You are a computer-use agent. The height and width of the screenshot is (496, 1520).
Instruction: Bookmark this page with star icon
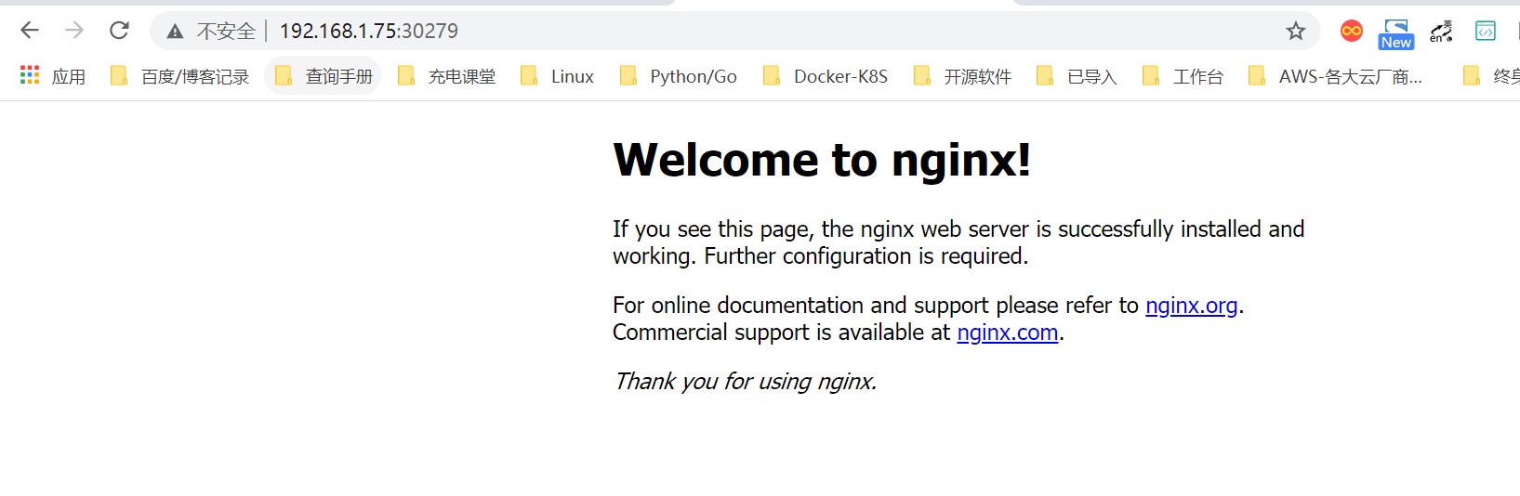[1296, 32]
